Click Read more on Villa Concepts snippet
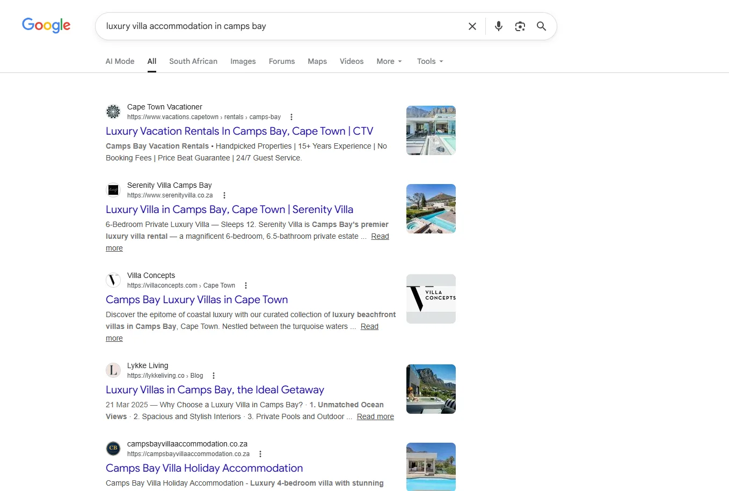The height and width of the screenshot is (491, 729). 369,326
